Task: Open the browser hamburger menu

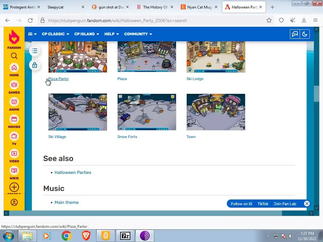Action: coord(315,20)
